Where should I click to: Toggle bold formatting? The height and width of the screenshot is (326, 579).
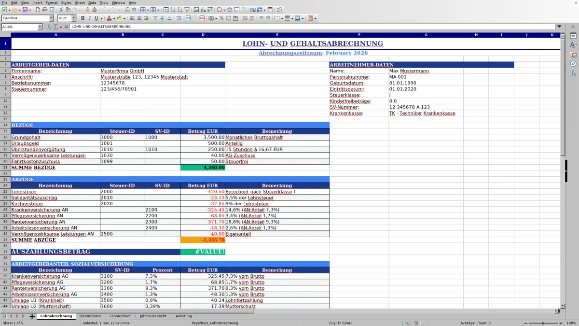(83, 18)
